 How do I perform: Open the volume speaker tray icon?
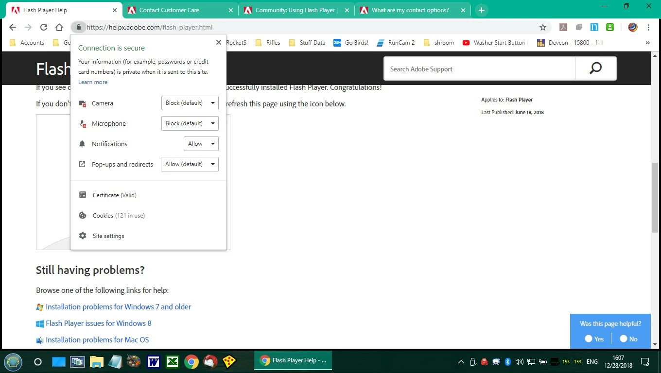coord(520,362)
